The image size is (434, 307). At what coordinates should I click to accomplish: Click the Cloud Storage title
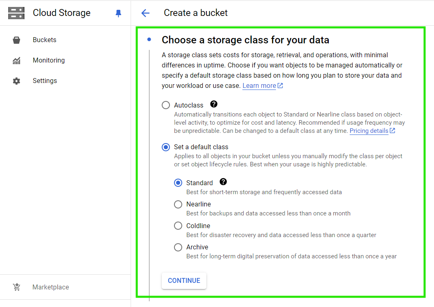pyautogui.click(x=62, y=13)
